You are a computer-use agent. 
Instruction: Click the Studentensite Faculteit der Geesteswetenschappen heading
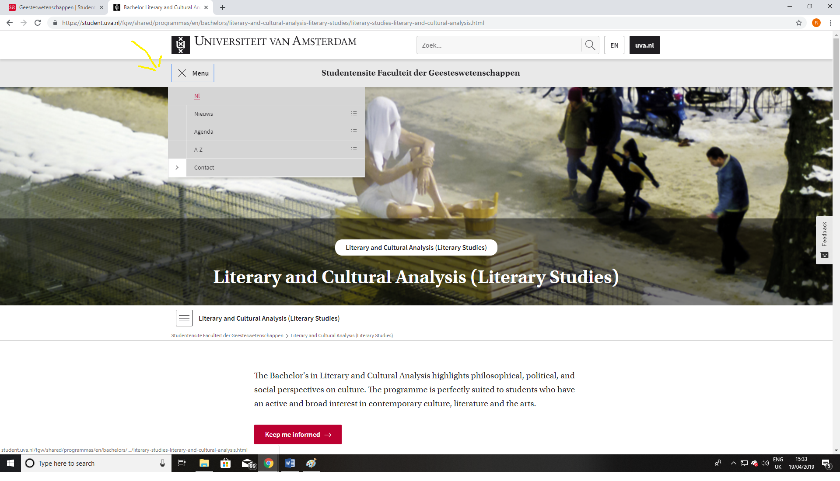420,73
